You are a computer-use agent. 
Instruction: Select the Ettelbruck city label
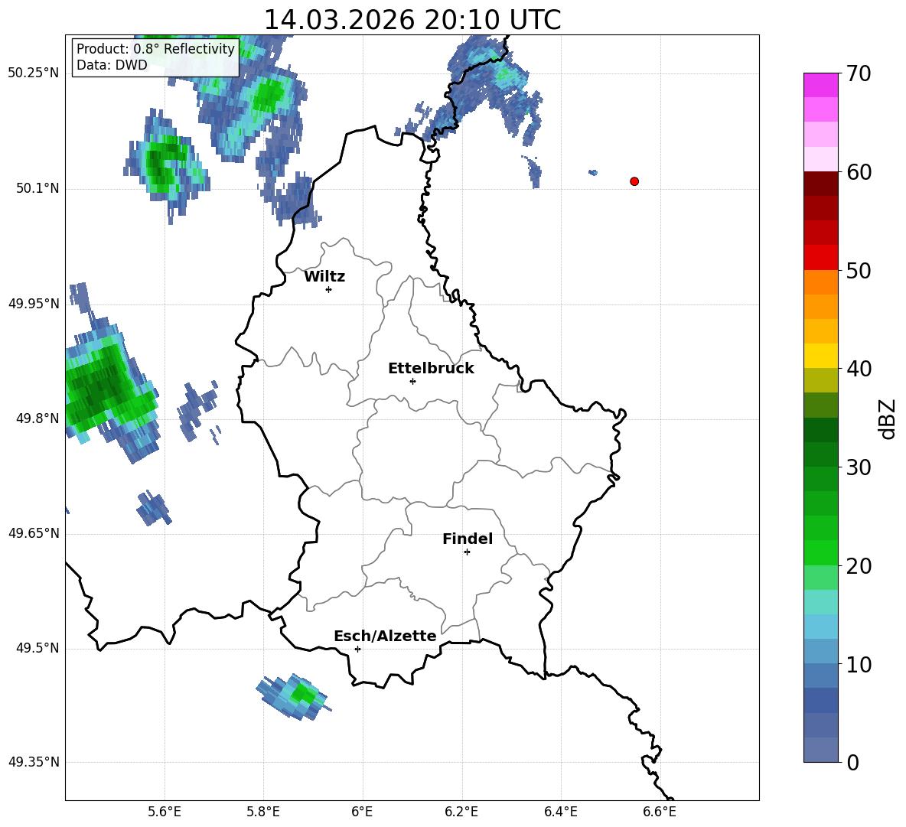[x=431, y=369]
